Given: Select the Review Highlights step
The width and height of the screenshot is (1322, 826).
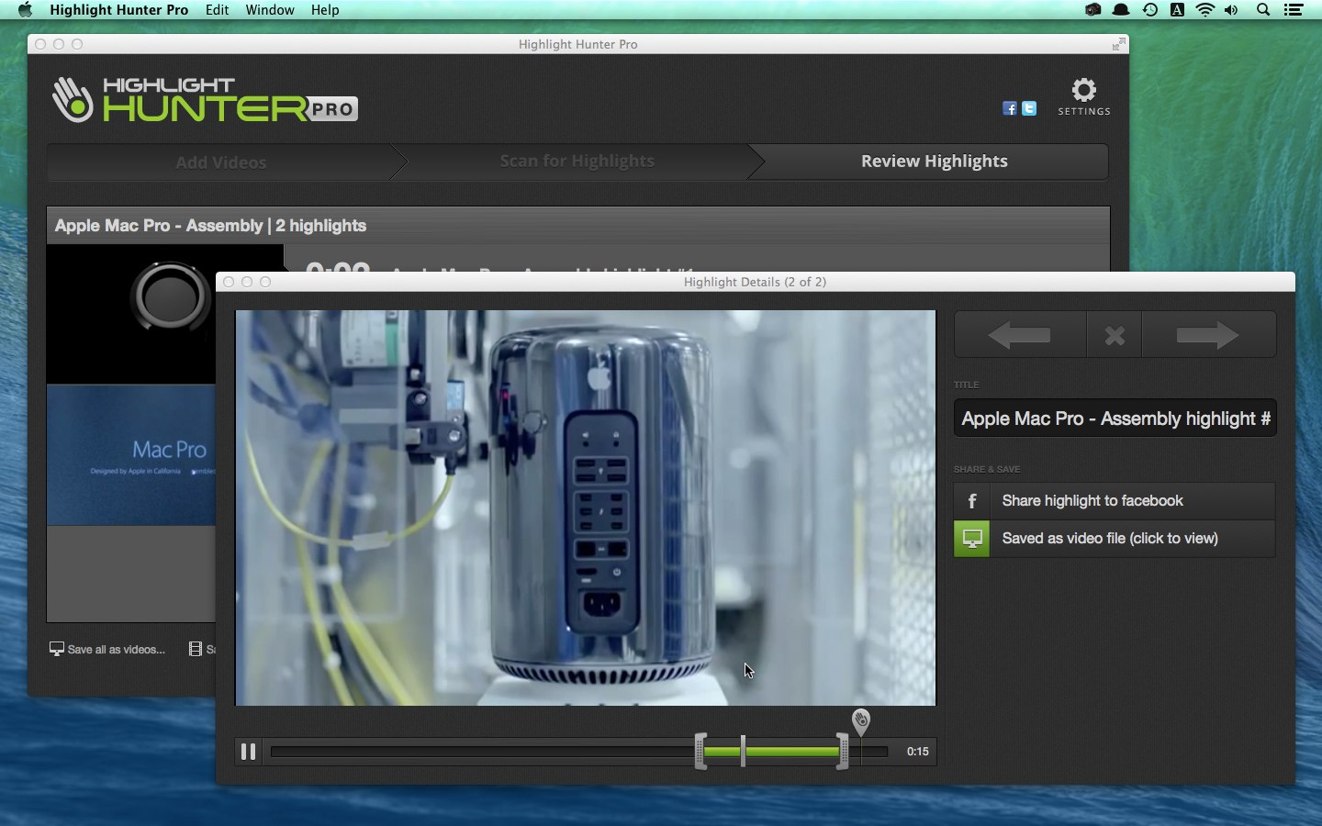Looking at the screenshot, I should 935,162.
